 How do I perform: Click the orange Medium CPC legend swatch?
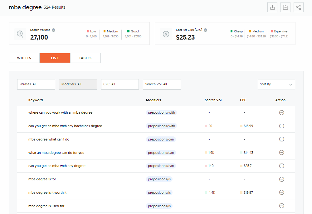[x=250, y=31]
